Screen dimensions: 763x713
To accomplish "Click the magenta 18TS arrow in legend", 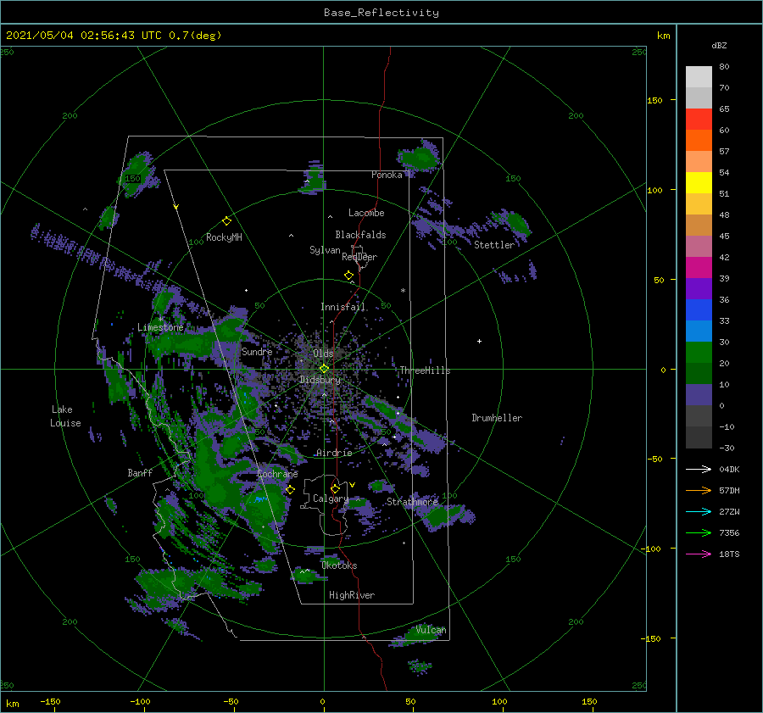I will (x=699, y=554).
